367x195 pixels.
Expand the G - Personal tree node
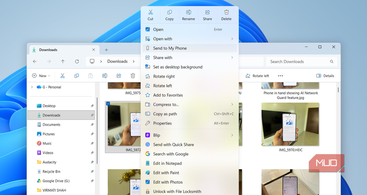pos(32,87)
